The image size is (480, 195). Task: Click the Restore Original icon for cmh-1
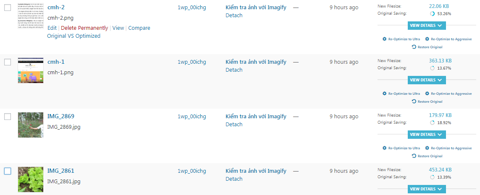(414, 101)
